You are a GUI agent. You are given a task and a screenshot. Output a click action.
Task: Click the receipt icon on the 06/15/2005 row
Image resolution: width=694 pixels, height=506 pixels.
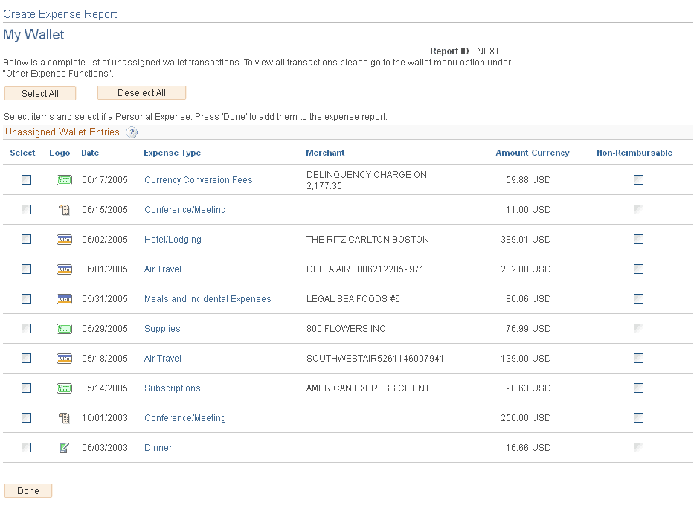[x=64, y=209]
